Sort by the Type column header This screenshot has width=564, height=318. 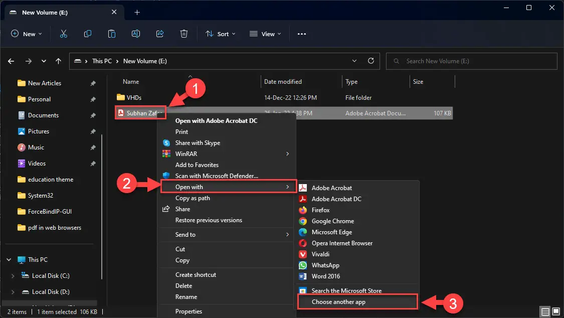[x=351, y=82]
